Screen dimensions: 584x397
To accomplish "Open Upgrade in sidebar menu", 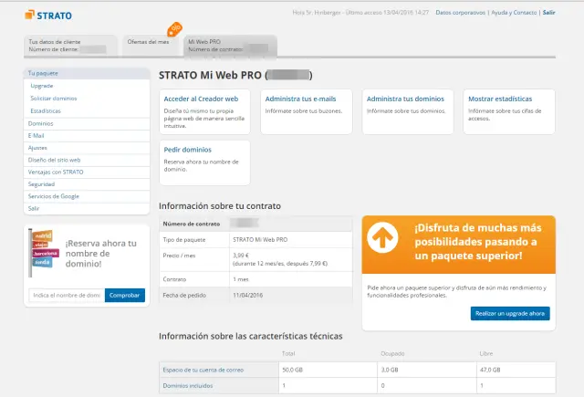I will (x=42, y=85).
